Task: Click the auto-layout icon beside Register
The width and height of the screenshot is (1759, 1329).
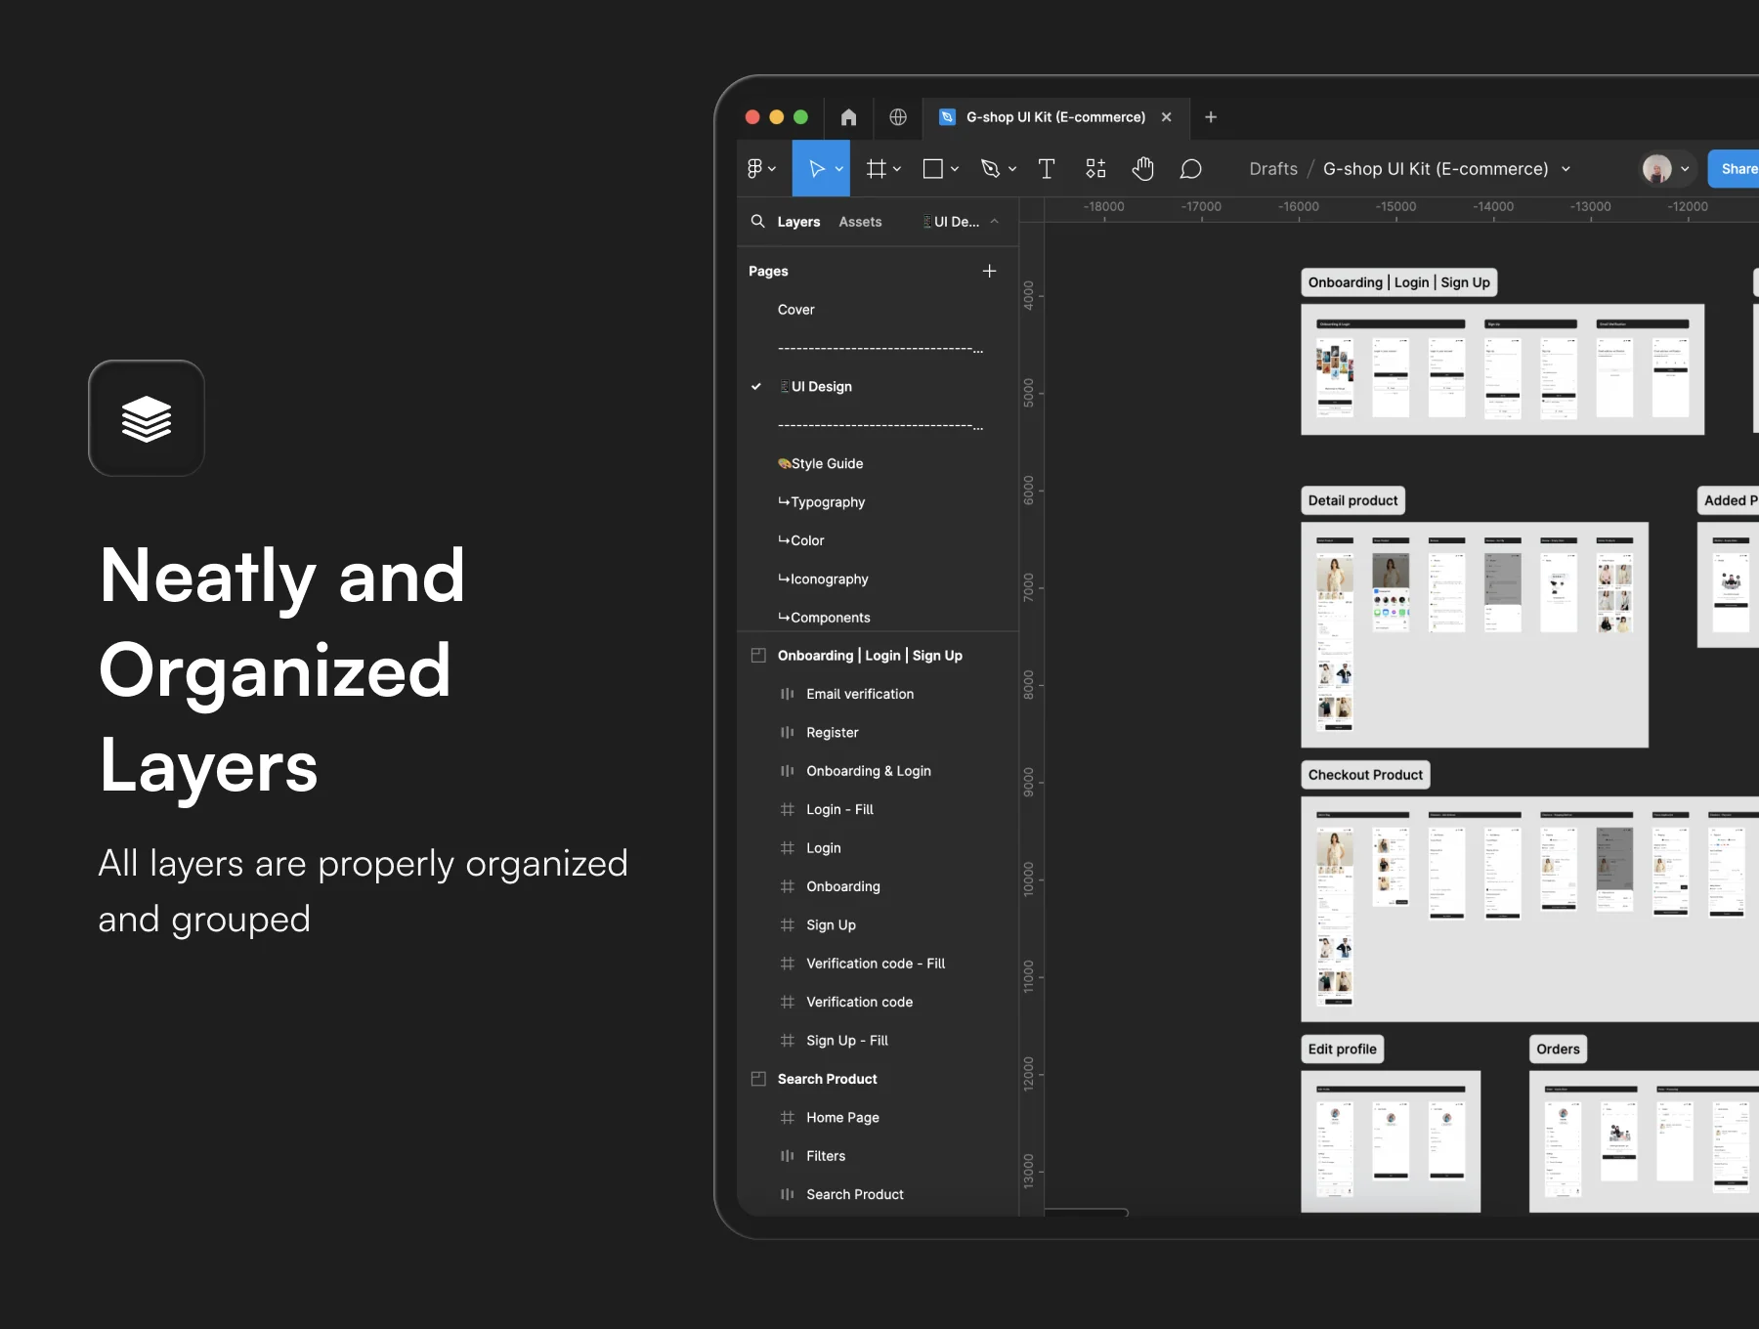Action: click(x=788, y=733)
